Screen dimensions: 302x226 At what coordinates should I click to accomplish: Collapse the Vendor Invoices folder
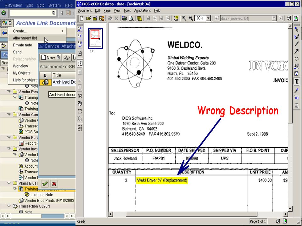(x=9, y=149)
